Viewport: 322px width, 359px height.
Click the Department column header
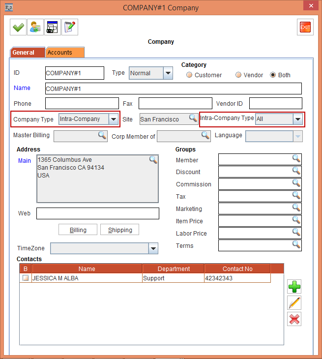pyautogui.click(x=174, y=269)
